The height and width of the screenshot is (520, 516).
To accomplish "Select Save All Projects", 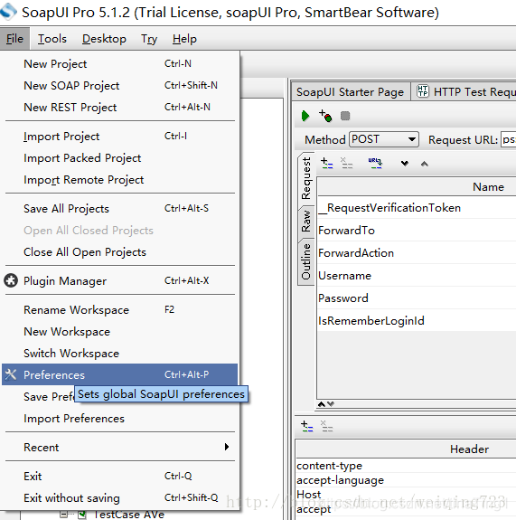I will tap(120, 209).
